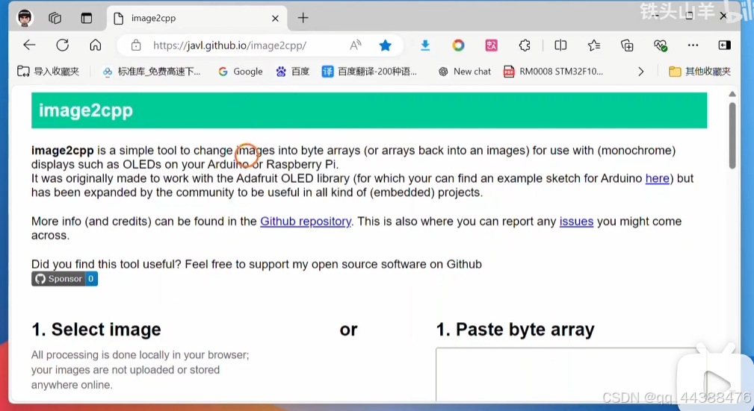Screen dimensions: 754x411
Task: Open the New chat bookmark
Action: tap(465, 72)
